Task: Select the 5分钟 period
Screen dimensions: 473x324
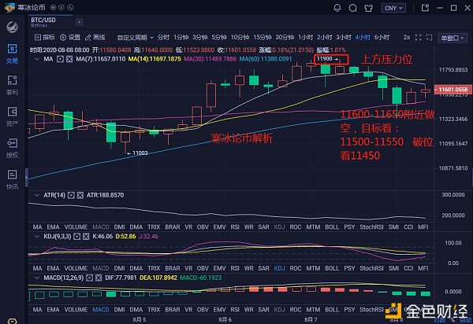Action: pyautogui.click(x=219, y=37)
